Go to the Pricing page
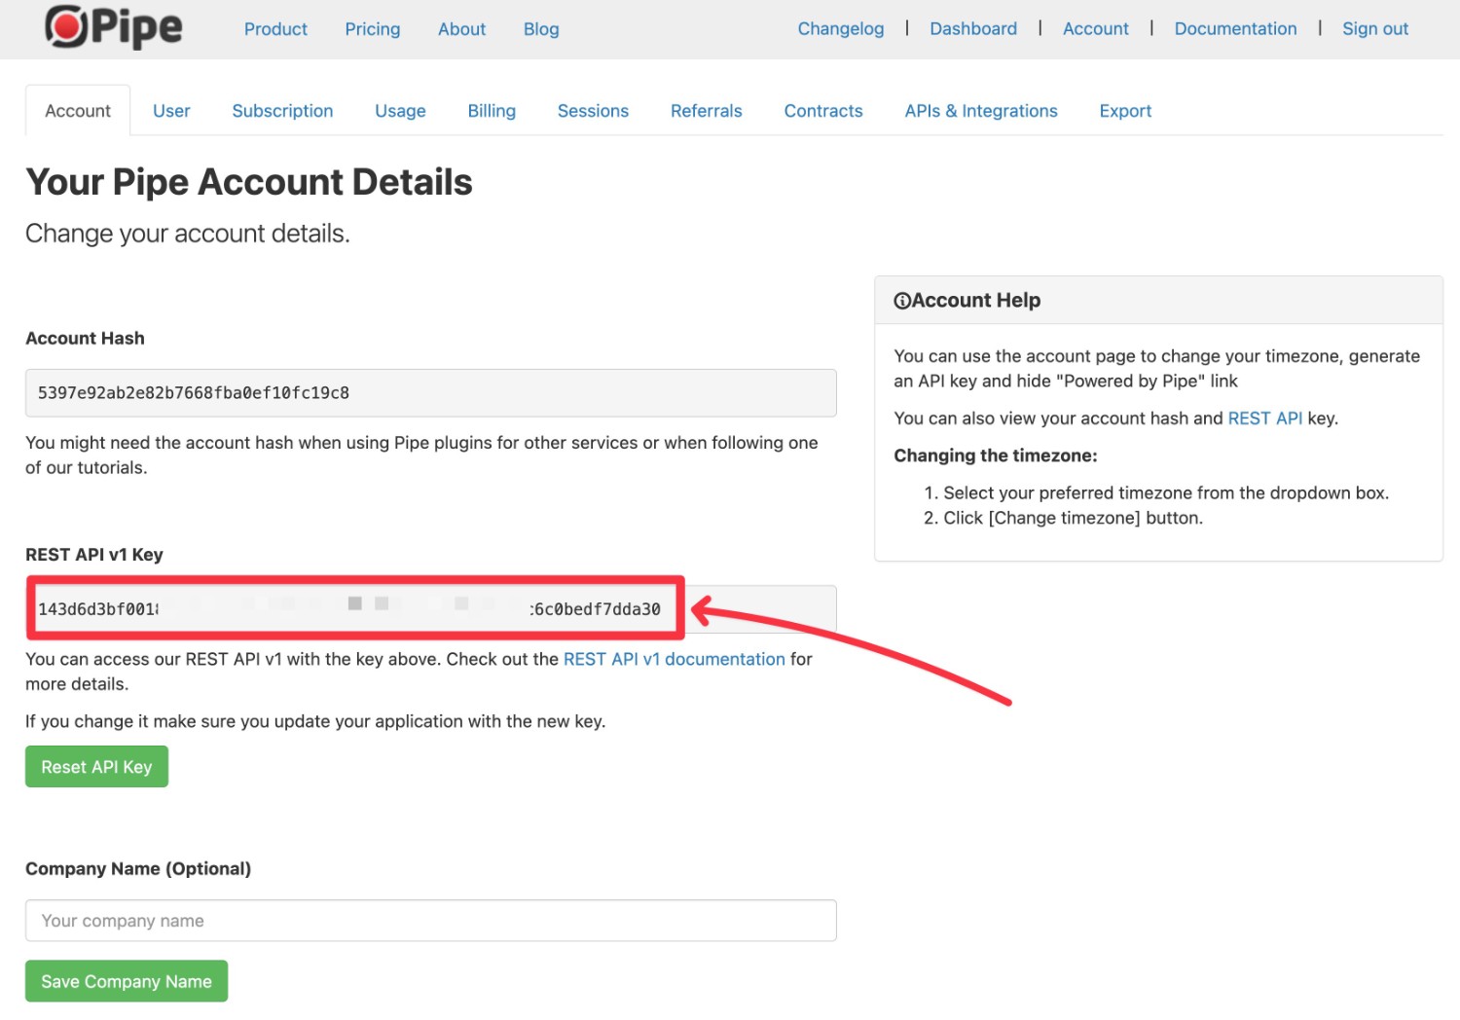The width and height of the screenshot is (1460, 1020). (x=373, y=29)
